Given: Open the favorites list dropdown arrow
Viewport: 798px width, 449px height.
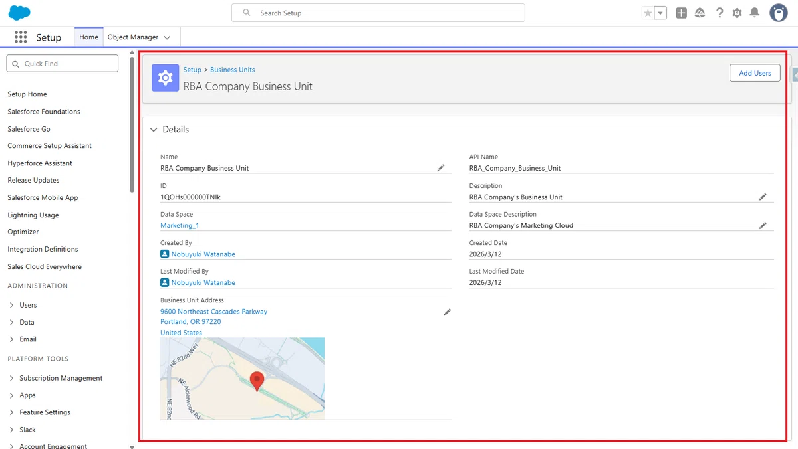Looking at the screenshot, I should tap(660, 13).
